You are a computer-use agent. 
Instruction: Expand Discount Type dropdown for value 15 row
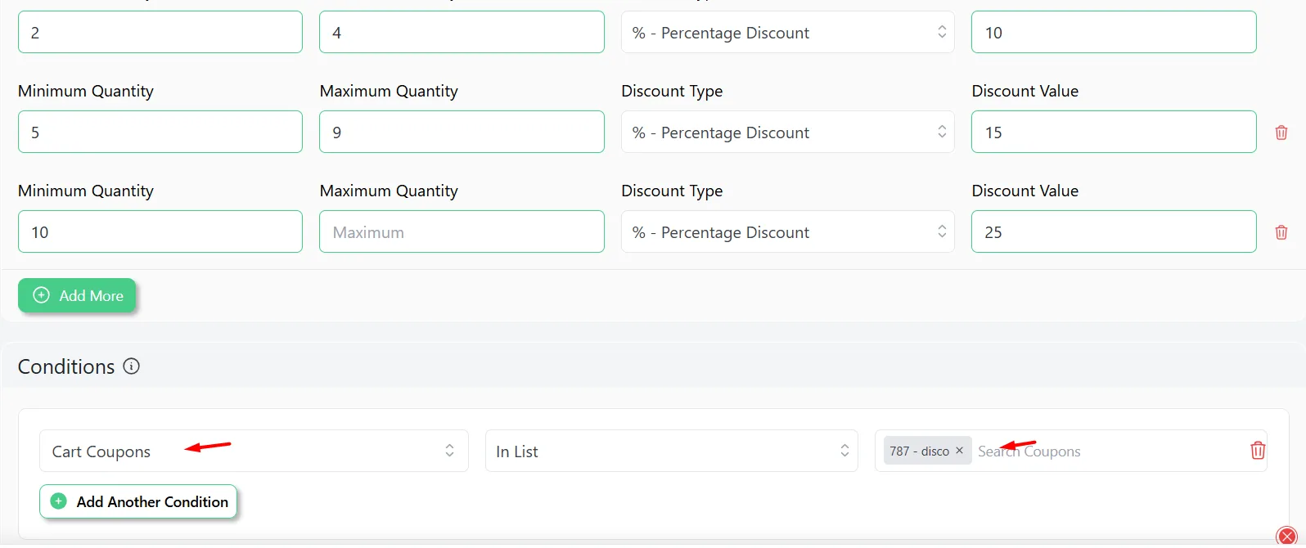[x=787, y=133]
